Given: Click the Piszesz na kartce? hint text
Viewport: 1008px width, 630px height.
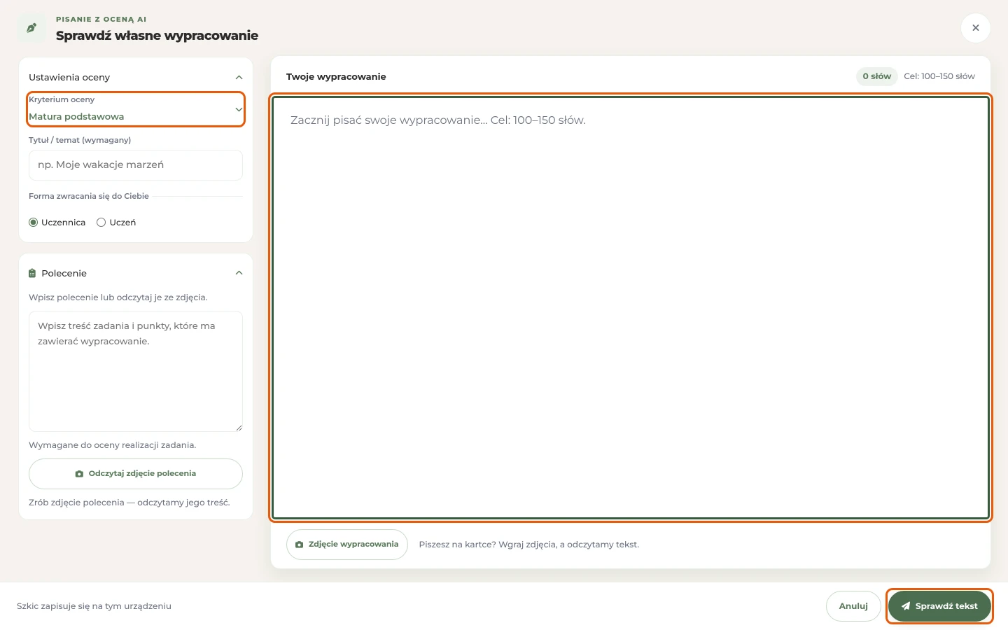Looking at the screenshot, I should (529, 545).
